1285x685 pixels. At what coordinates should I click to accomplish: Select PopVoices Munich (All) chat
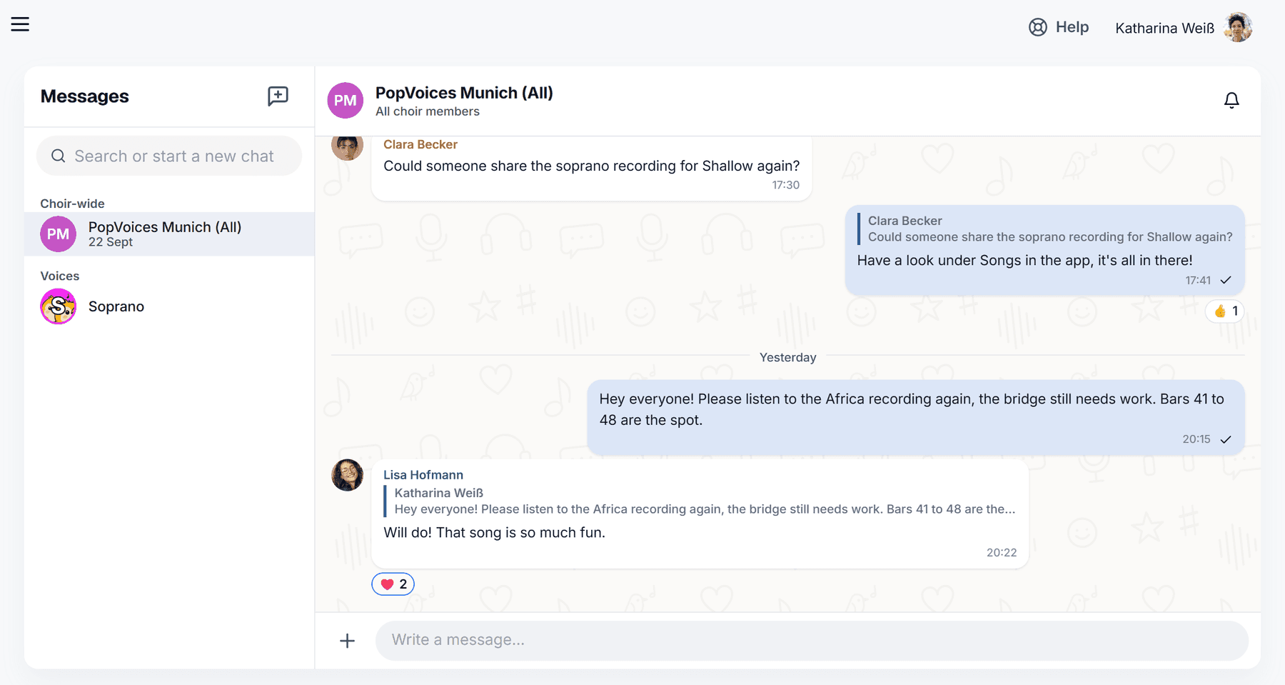[x=169, y=234]
